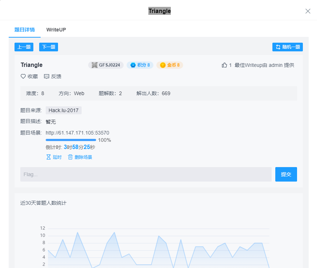Screen dimensions: 317x268
Task: Click the GFSJ0224 badge avatar icon
Action: point(94,65)
